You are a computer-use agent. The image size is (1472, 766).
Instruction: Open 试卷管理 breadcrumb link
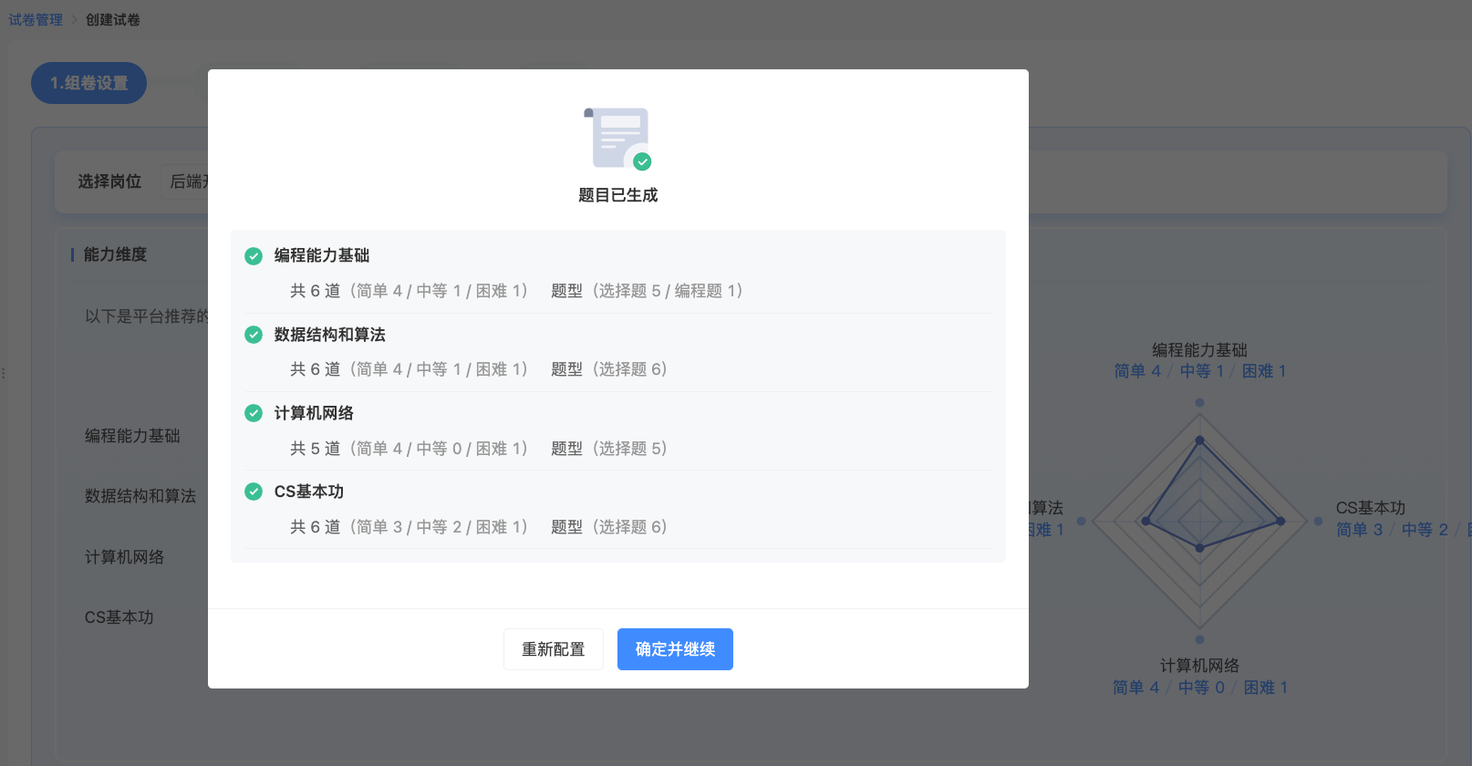pos(36,20)
